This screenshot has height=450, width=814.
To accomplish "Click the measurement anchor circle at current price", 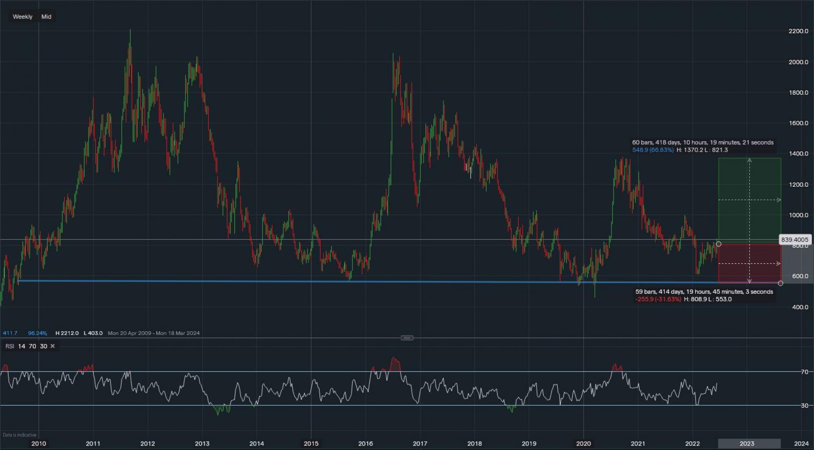I will click(x=719, y=244).
